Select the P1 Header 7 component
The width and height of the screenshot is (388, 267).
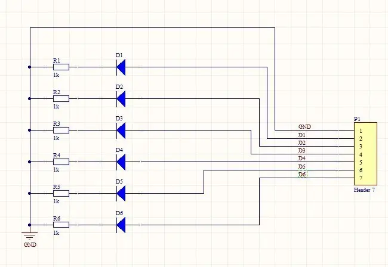[x=365, y=154]
